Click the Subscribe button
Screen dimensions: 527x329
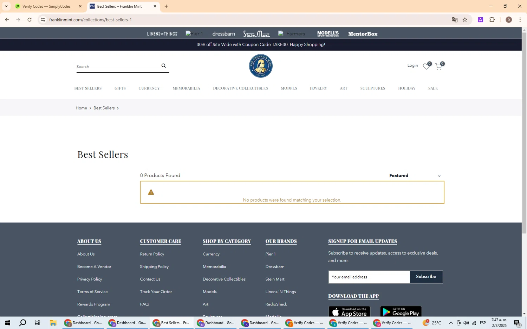coord(426,277)
